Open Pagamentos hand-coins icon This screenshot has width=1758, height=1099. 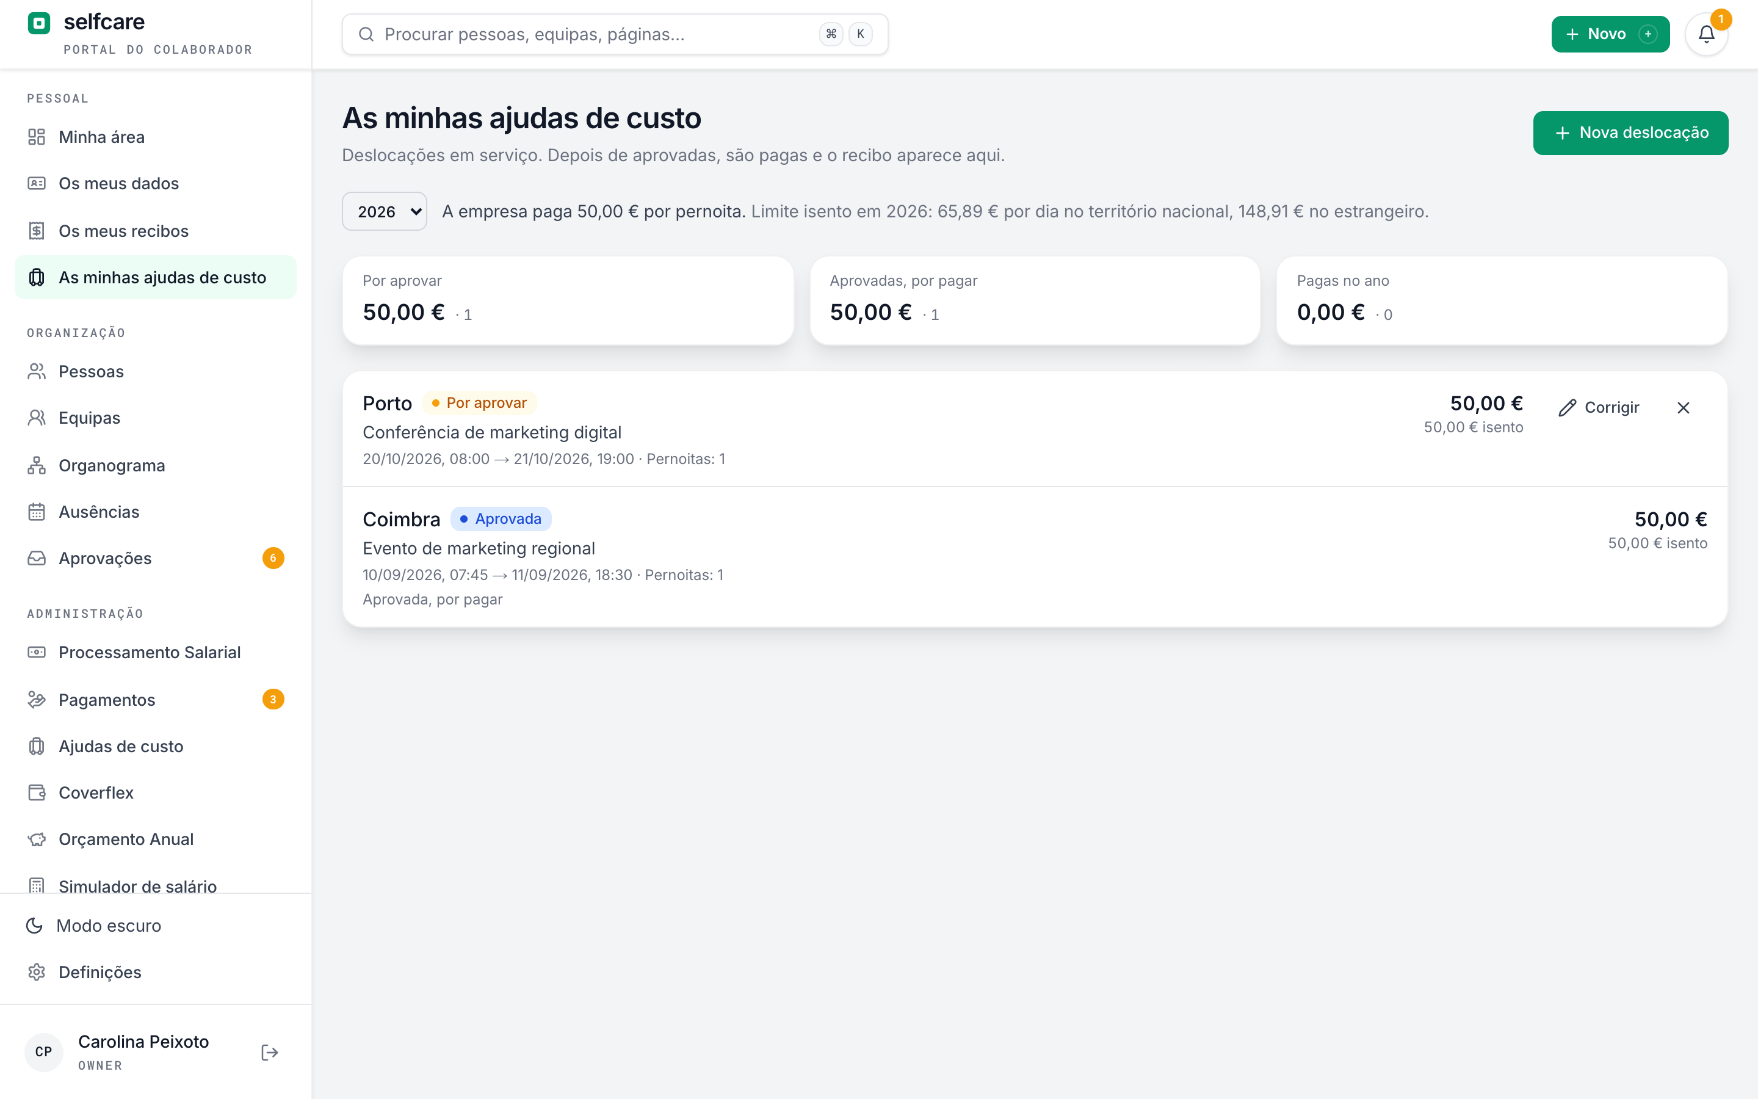[37, 699]
